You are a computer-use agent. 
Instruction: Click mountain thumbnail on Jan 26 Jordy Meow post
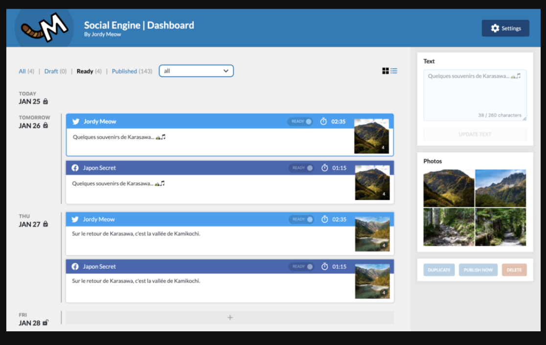(x=371, y=136)
